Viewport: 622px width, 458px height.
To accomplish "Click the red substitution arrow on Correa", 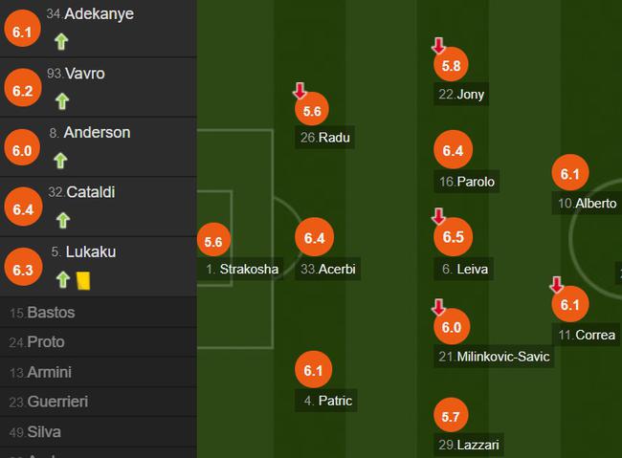I will click(557, 285).
